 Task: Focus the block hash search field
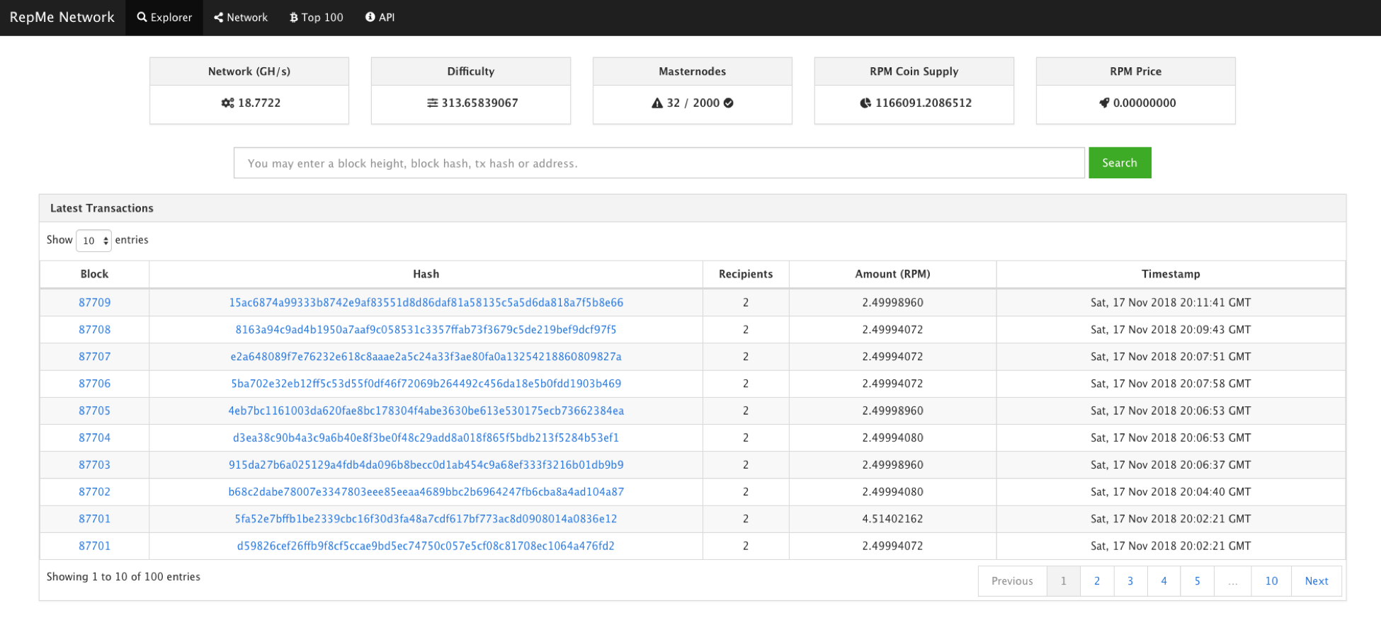(x=659, y=164)
